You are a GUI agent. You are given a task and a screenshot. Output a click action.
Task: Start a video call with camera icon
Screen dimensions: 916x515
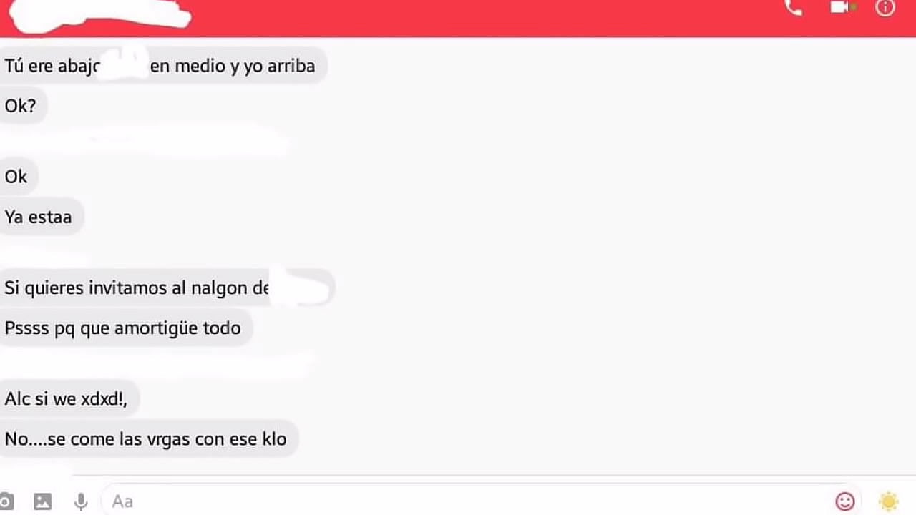point(839,7)
